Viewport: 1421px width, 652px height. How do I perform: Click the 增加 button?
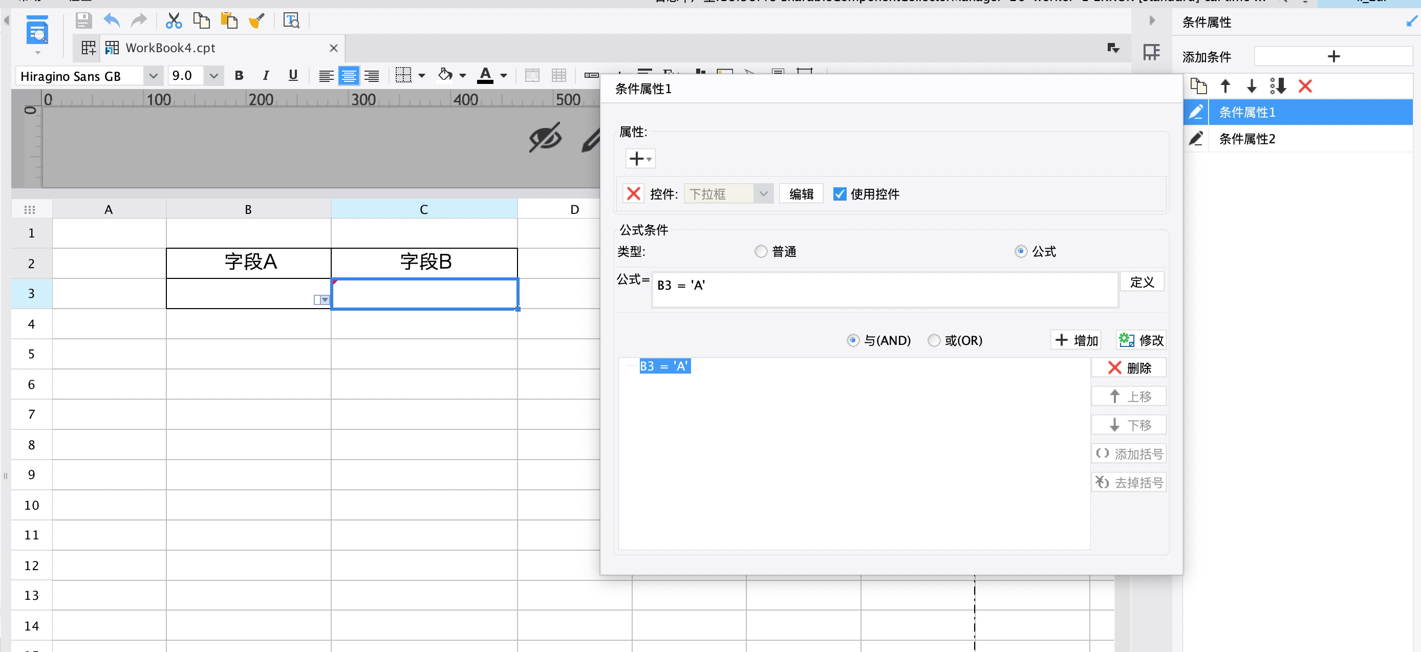click(x=1076, y=340)
